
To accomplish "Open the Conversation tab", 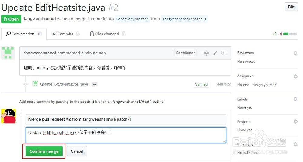I will click(x=24, y=34).
